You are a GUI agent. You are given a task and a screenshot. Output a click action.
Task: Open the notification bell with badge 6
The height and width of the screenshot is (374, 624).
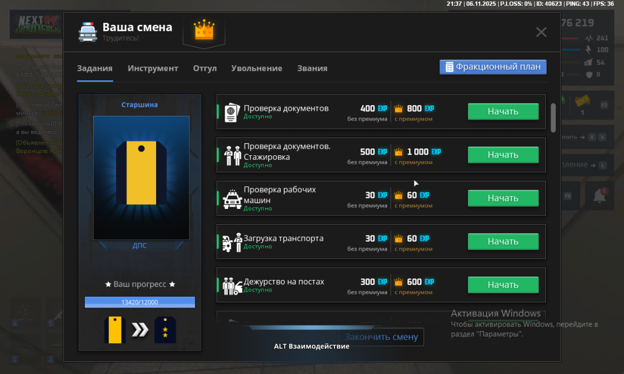pos(599,195)
